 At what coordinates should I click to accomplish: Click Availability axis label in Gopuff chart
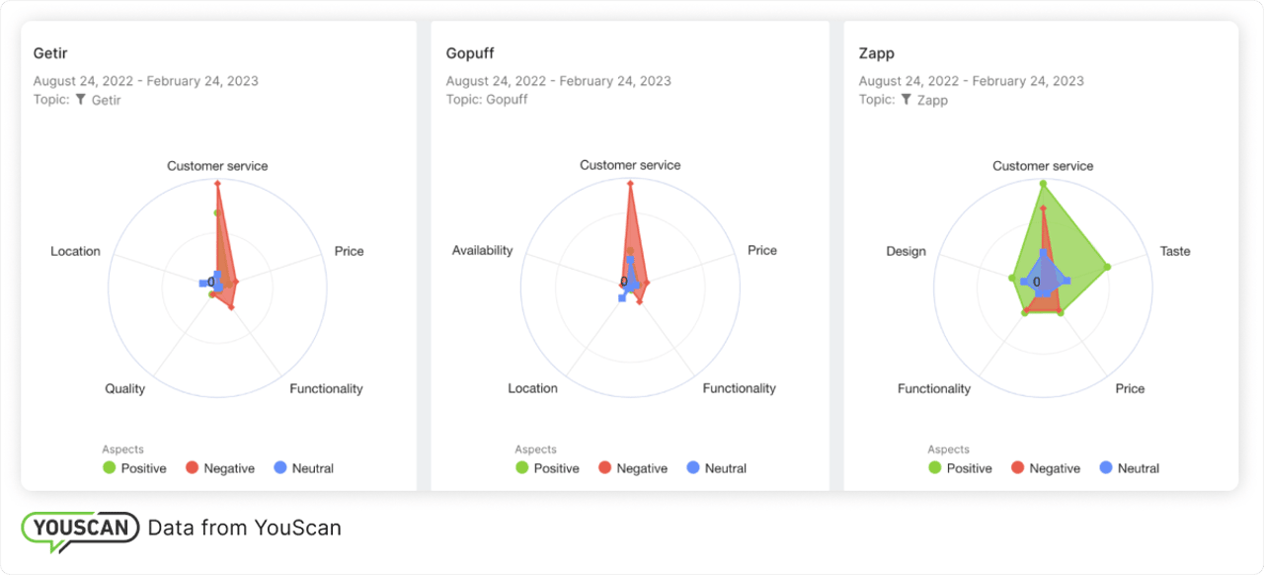click(x=482, y=250)
